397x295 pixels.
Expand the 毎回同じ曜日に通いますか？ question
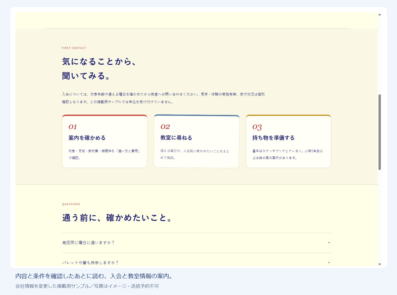pyautogui.click(x=196, y=243)
